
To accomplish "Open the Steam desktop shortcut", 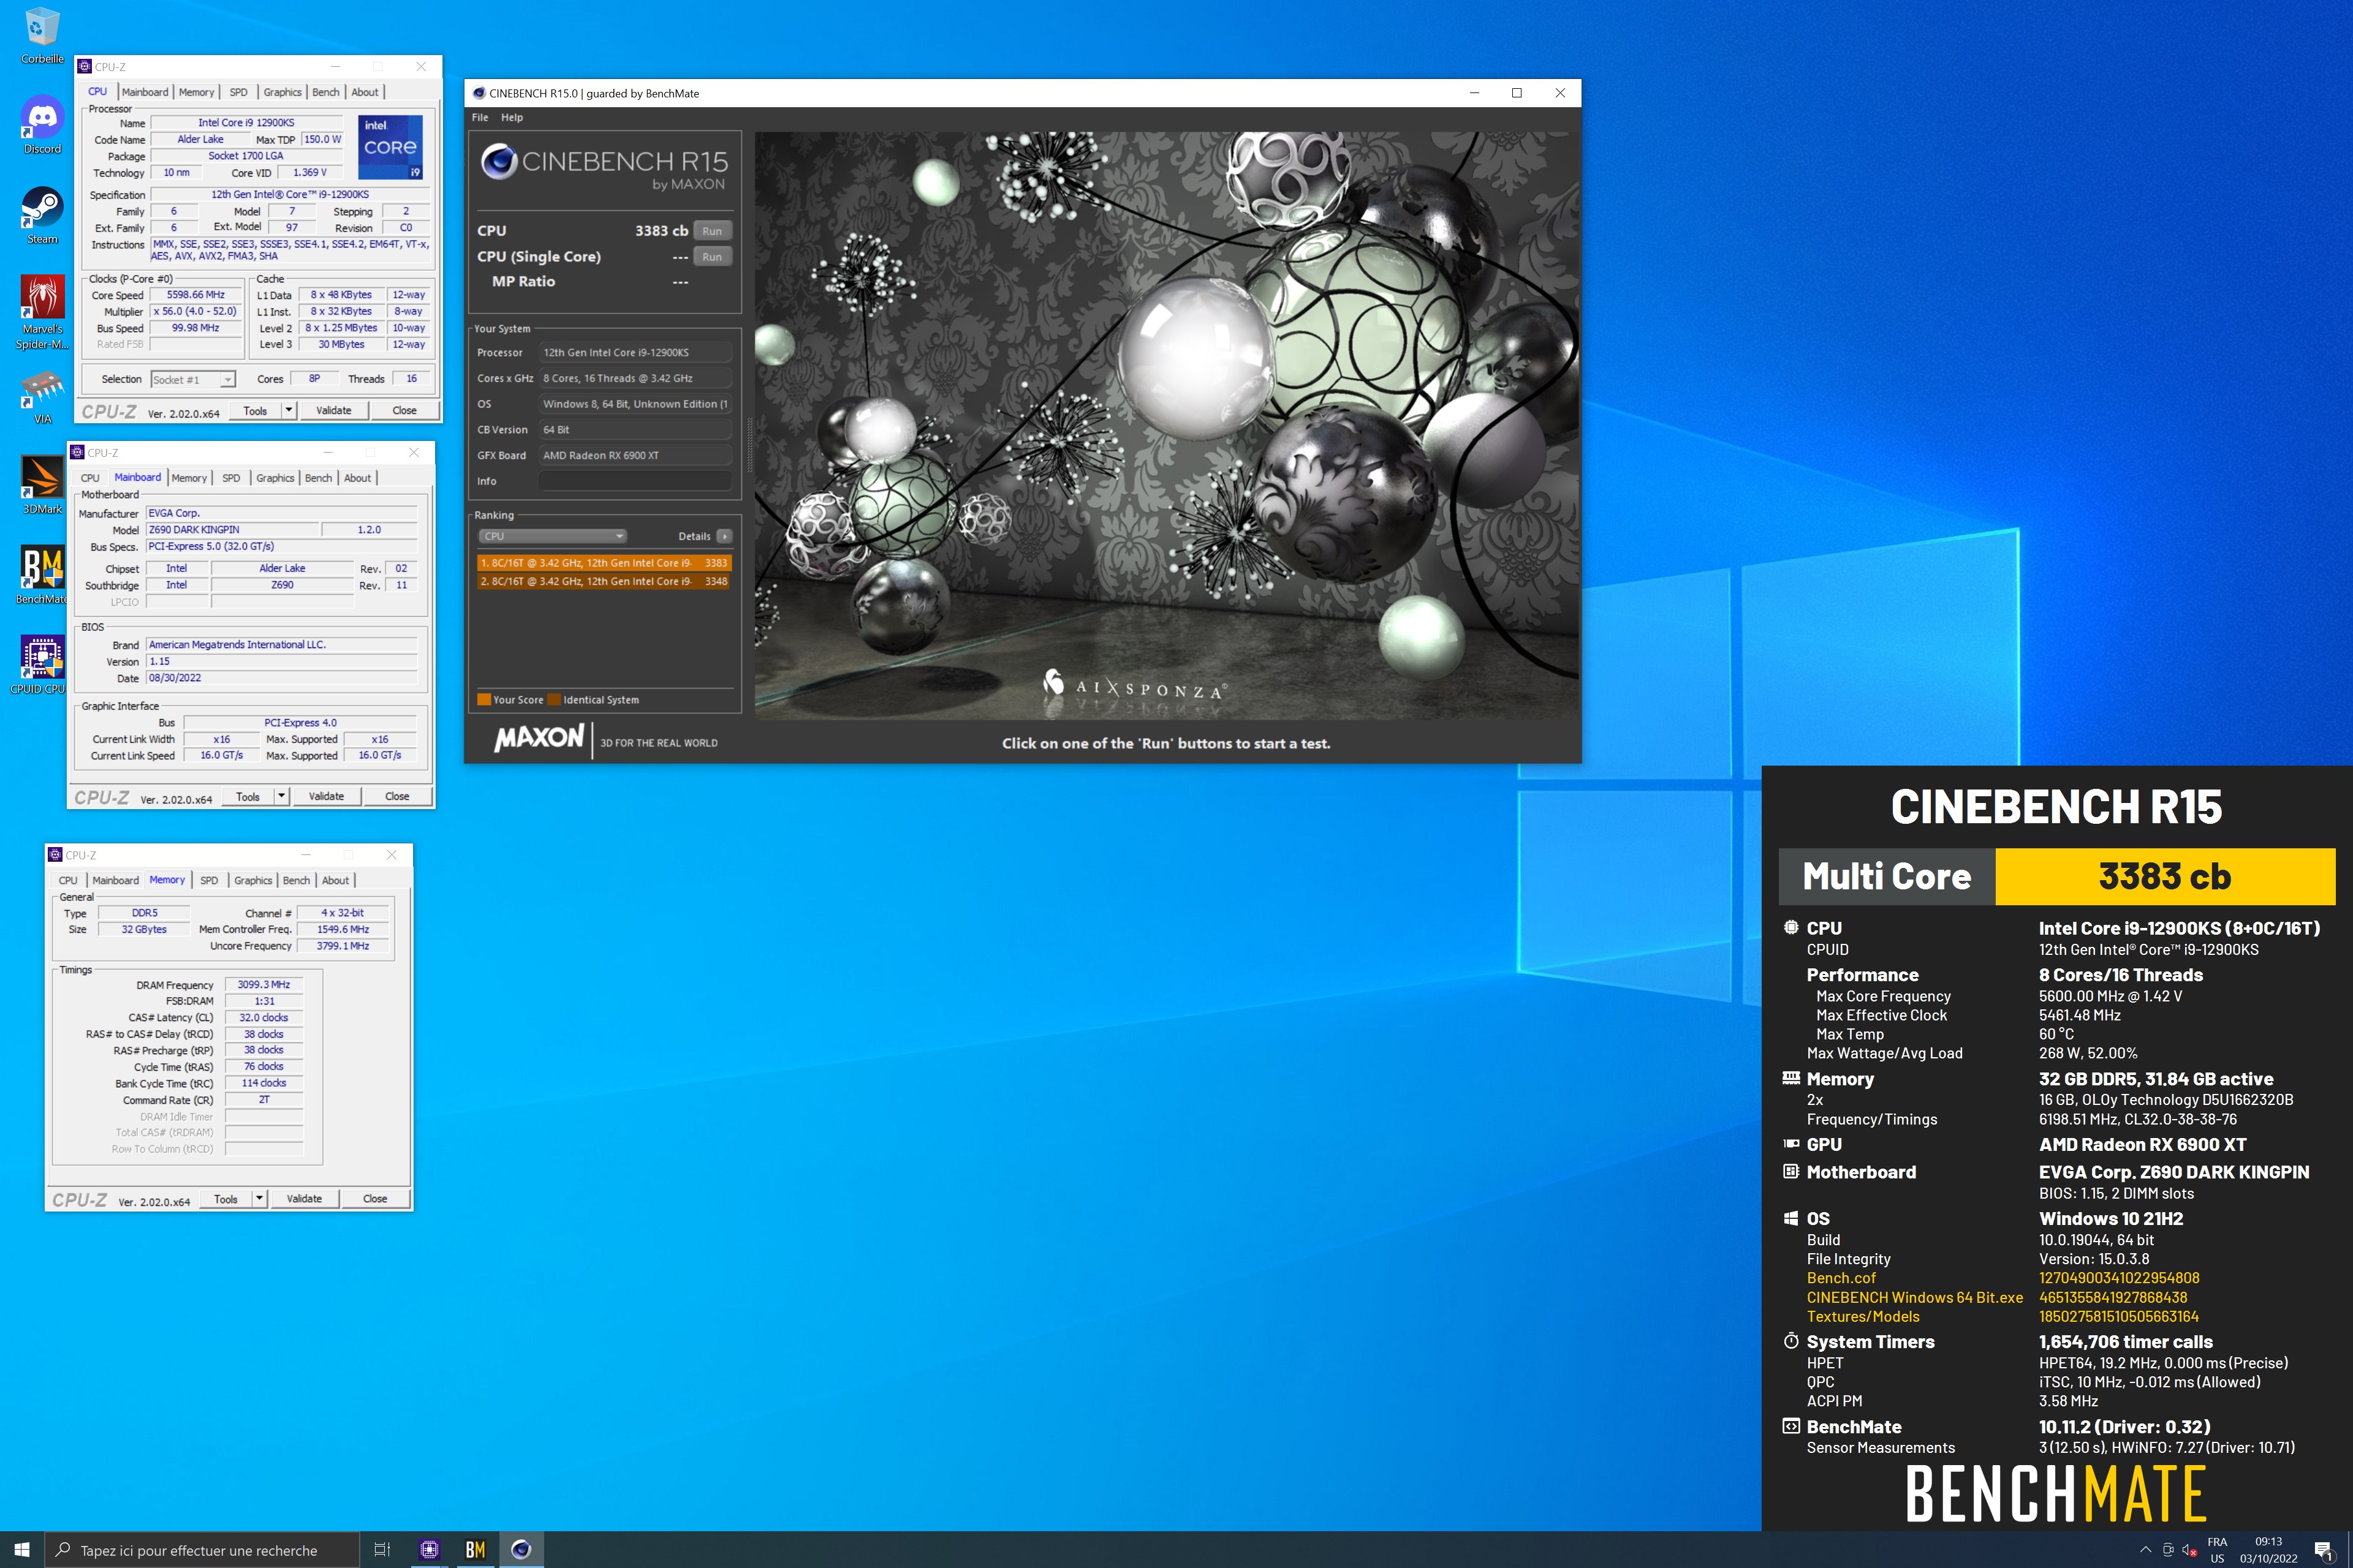I will pyautogui.click(x=42, y=215).
